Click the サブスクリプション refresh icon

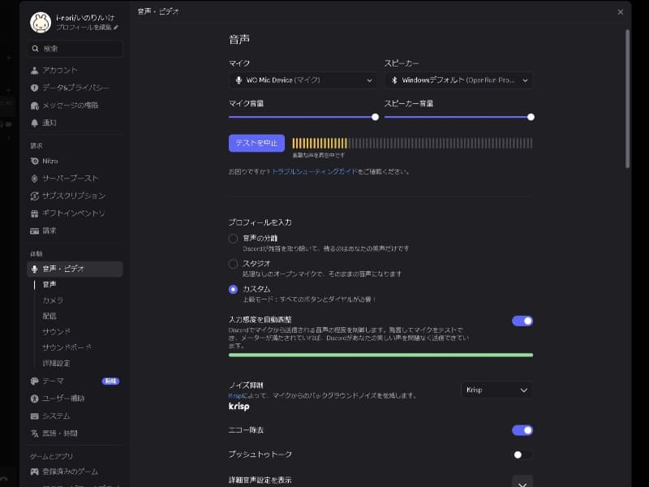34,196
